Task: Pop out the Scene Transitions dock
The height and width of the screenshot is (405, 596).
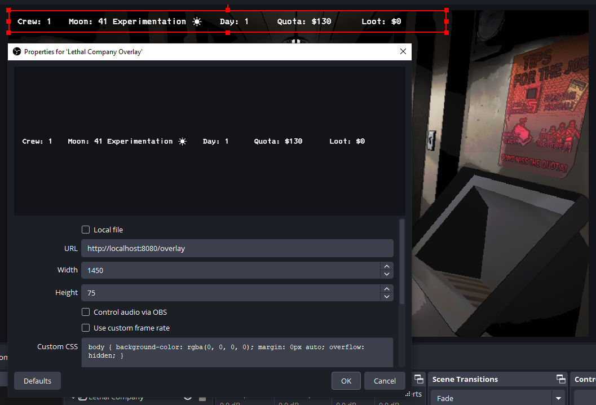Action: click(x=560, y=378)
